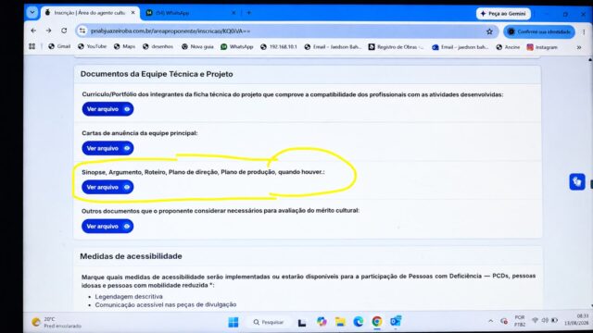Open the Maps bookmark
Screen dimensions: 593x333
click(124, 46)
